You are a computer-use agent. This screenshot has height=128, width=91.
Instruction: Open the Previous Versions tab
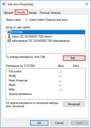[x=50, y=13]
